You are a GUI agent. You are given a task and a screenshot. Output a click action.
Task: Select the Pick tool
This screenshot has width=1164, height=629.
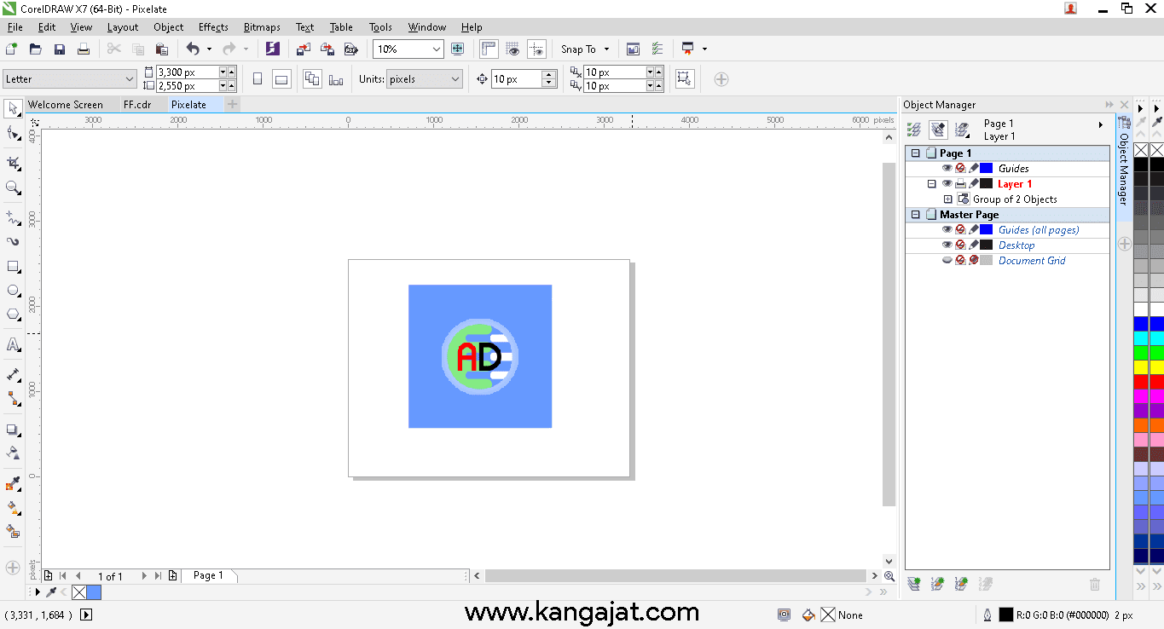pyautogui.click(x=13, y=109)
